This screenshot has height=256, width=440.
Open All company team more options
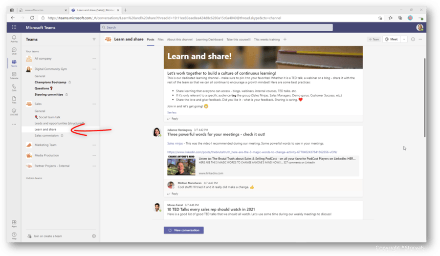[x=94, y=59]
